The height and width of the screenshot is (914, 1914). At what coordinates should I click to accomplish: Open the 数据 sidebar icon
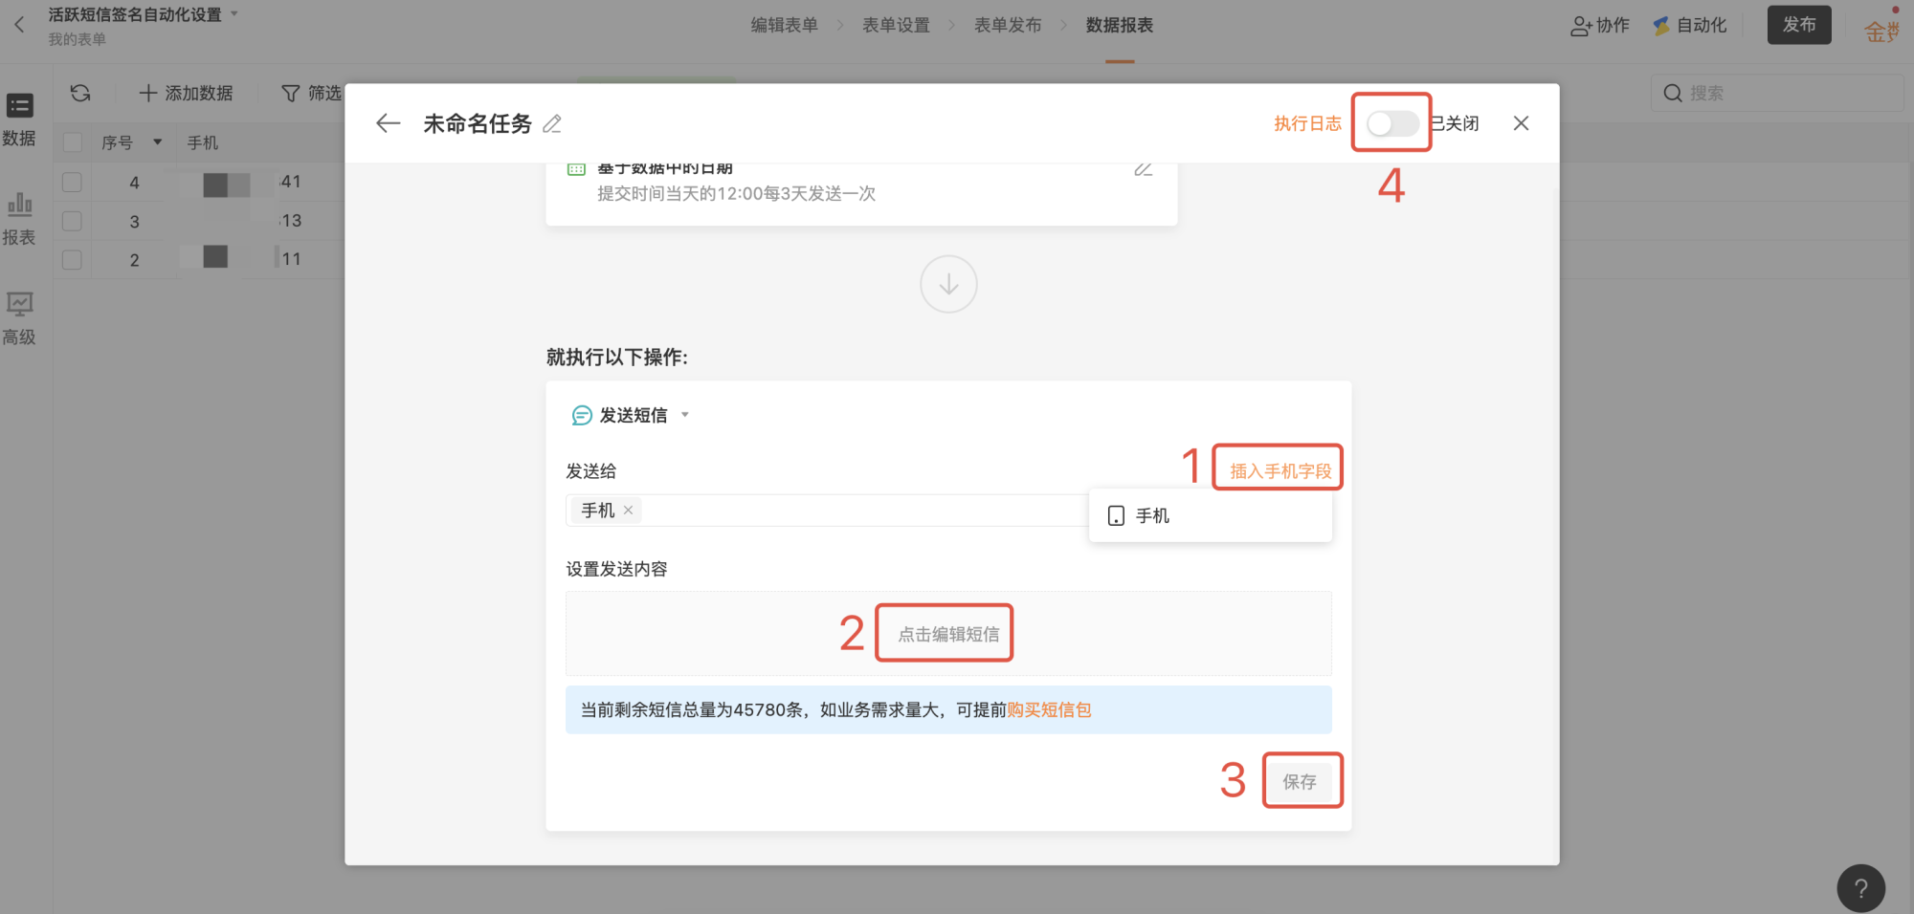[19, 119]
